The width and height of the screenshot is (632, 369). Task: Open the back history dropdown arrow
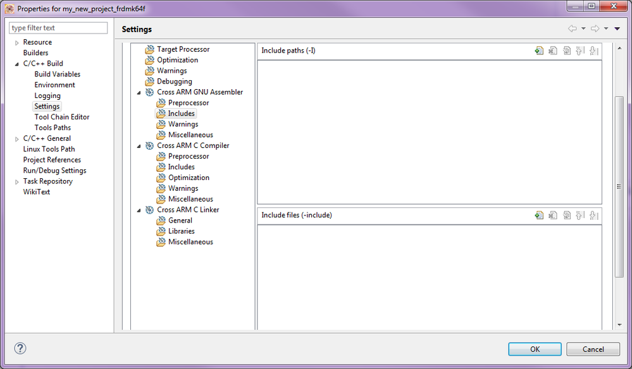point(583,28)
